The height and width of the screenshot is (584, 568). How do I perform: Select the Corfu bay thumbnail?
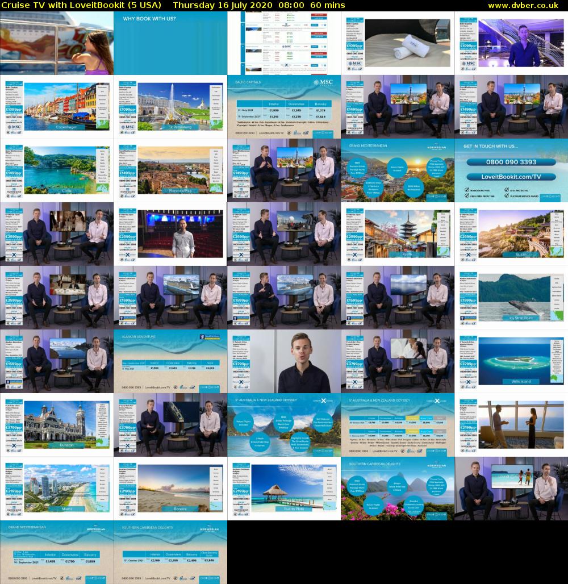[57, 170]
